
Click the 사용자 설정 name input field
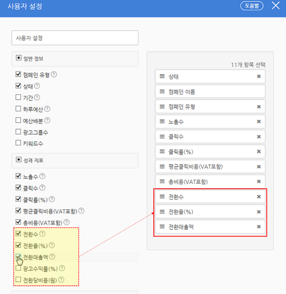coord(75,38)
